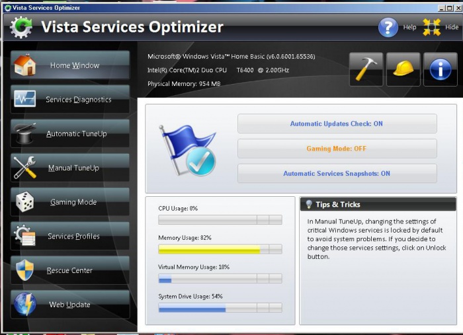Click the yellow arrows Hide icon

[432, 27]
